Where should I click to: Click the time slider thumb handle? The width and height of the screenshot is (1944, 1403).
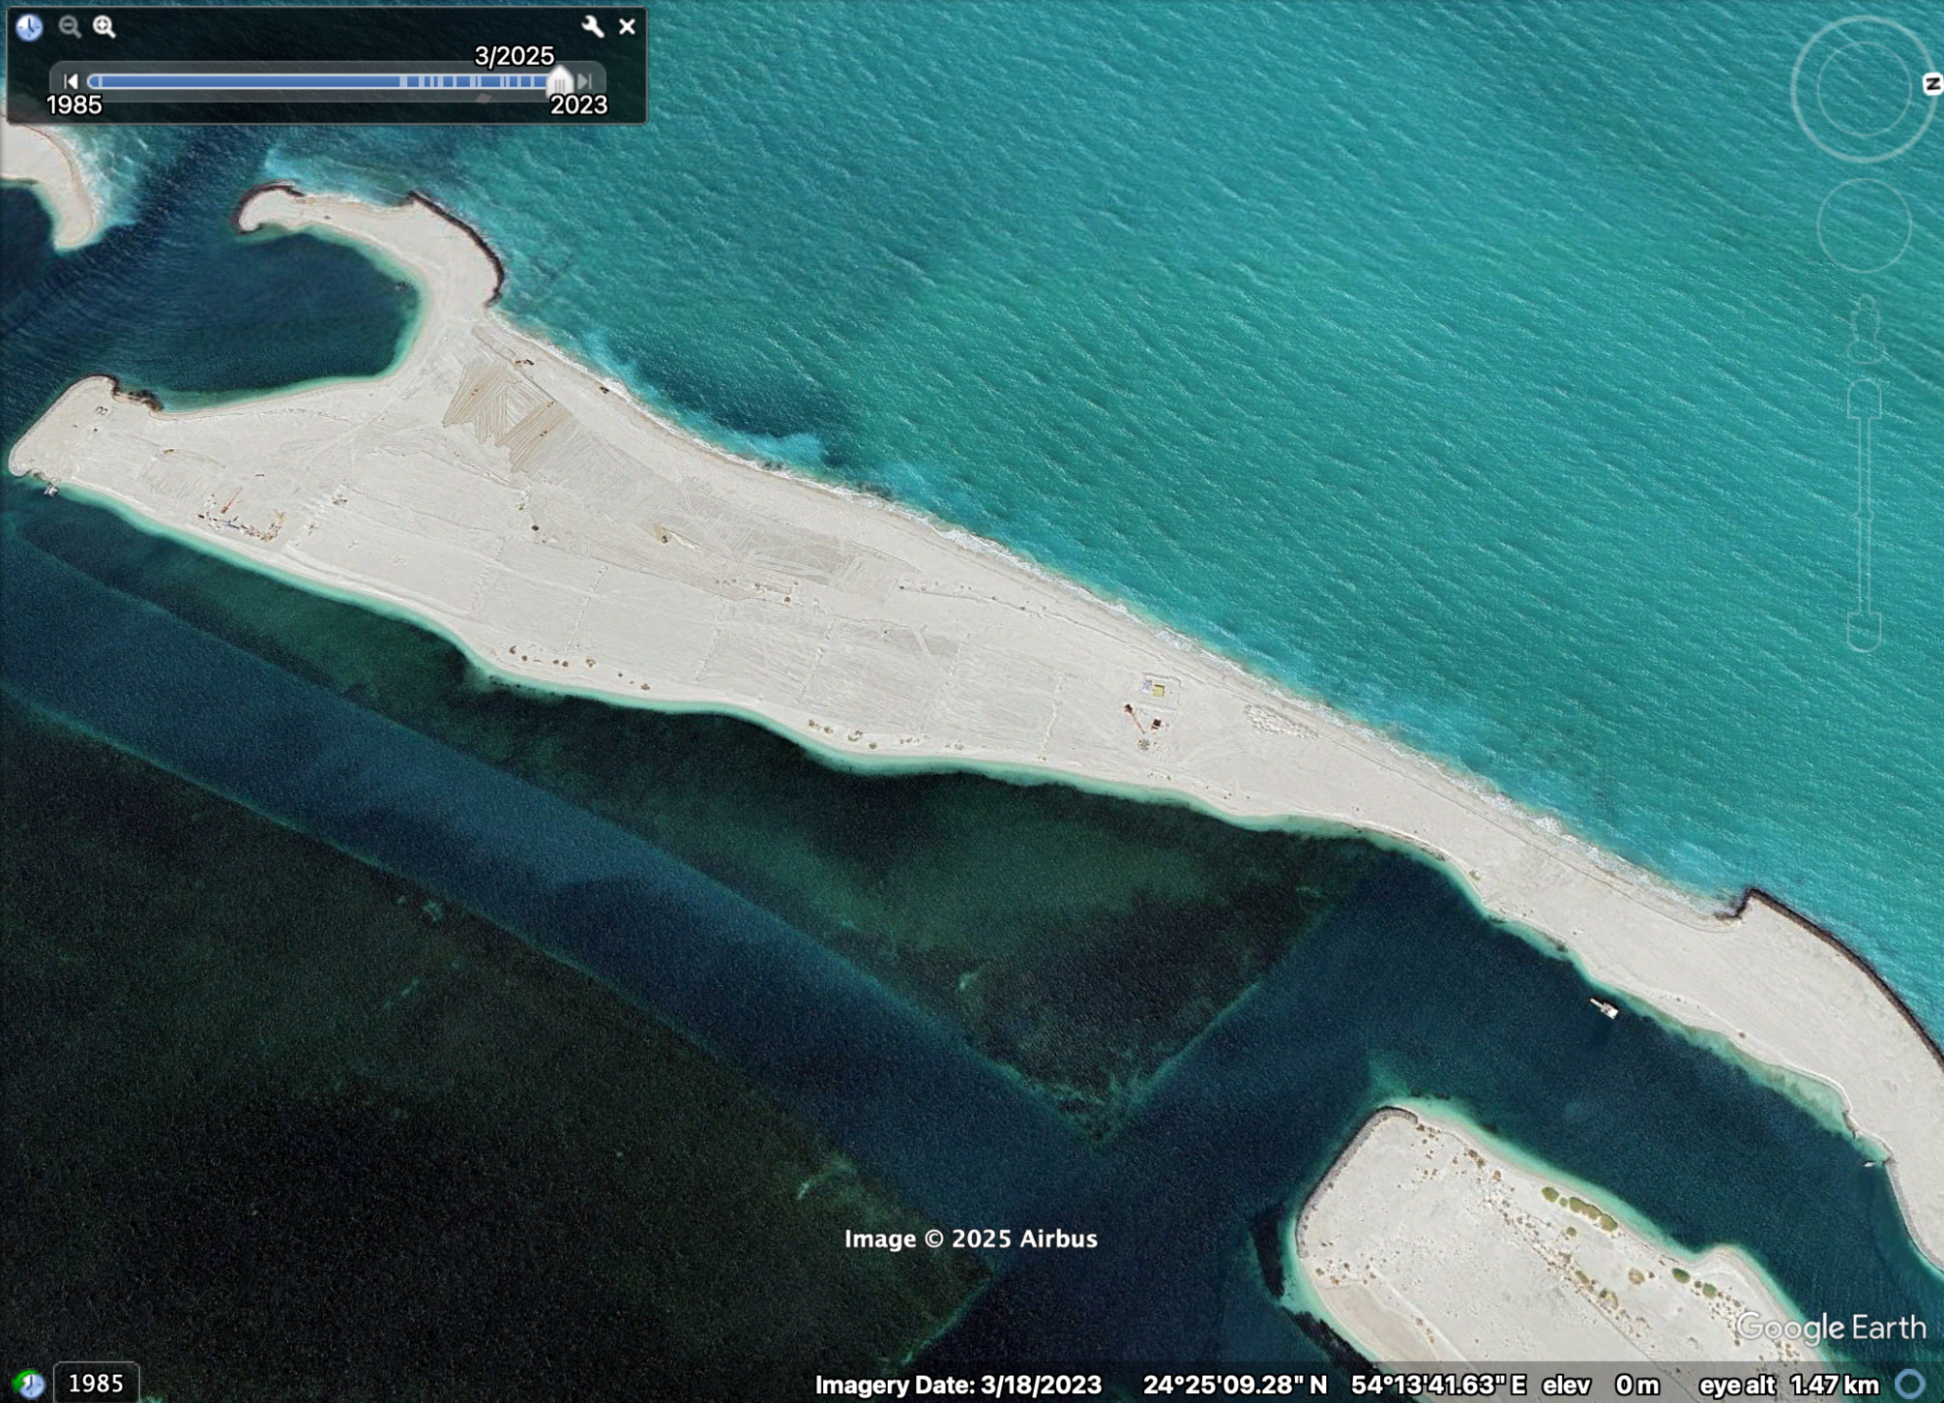coord(560,81)
